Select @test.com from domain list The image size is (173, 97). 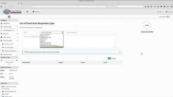click(x=43, y=40)
